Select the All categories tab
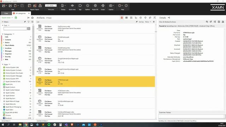Image resolution: width=226 pixels, height=127 pixels. (x=20, y=13)
